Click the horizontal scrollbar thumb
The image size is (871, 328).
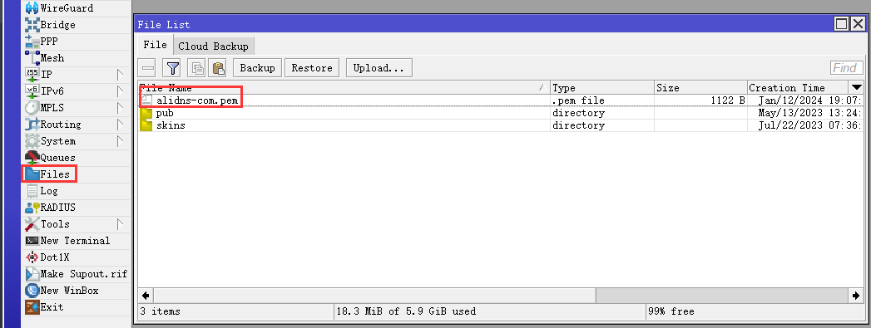(375, 296)
